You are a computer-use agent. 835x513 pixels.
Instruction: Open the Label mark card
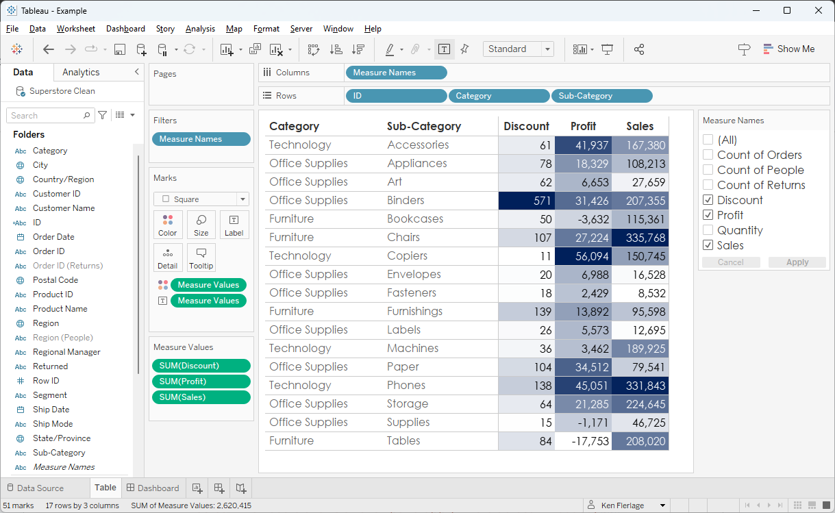tap(234, 225)
